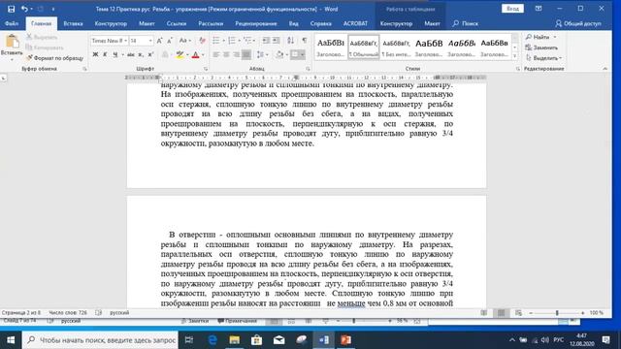This screenshot has width=621, height=349.
Task: Open the Буфер обмена pane launcher
Action: coord(84,69)
